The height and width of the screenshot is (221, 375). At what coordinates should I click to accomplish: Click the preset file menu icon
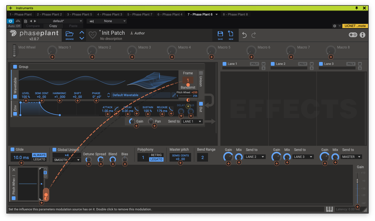point(26,21)
